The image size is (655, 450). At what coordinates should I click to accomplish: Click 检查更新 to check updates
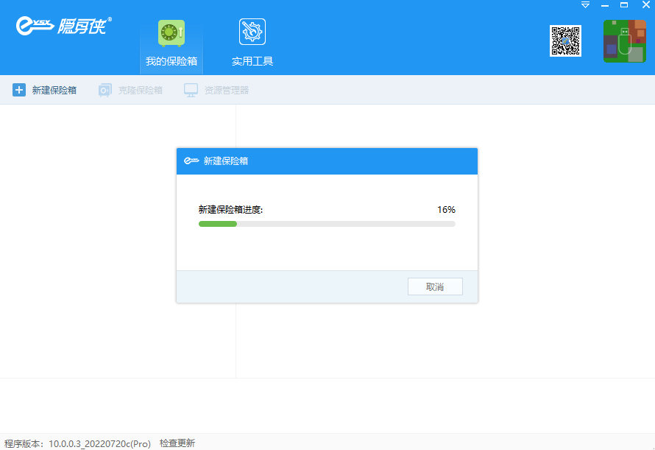pyautogui.click(x=177, y=443)
